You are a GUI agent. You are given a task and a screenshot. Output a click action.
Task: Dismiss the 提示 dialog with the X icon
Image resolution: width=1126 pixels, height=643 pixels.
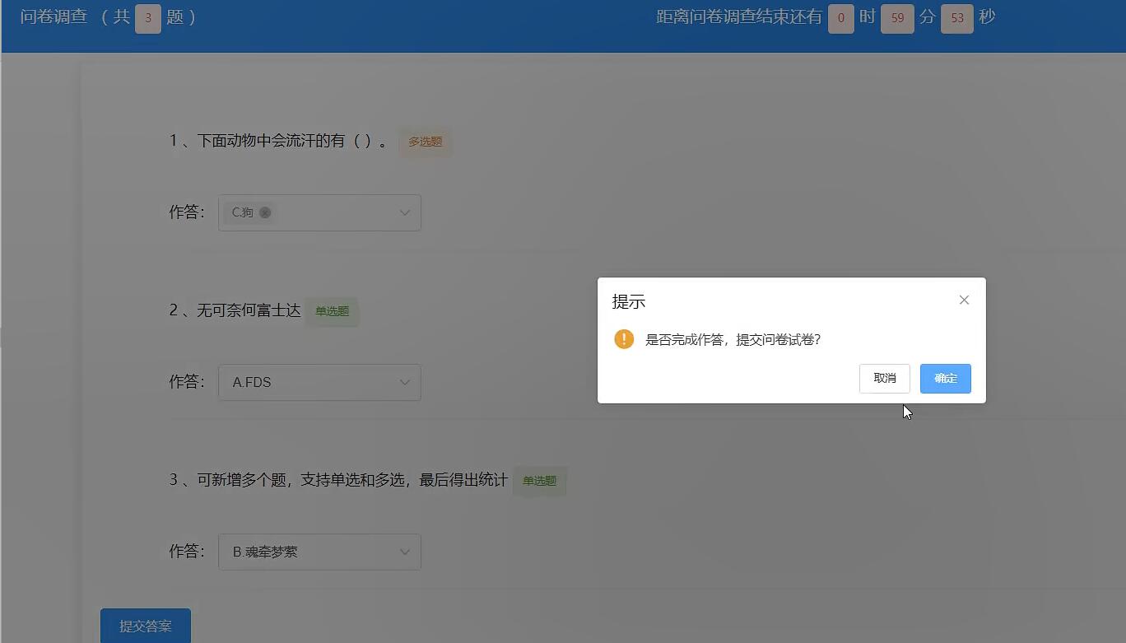pyautogui.click(x=963, y=300)
